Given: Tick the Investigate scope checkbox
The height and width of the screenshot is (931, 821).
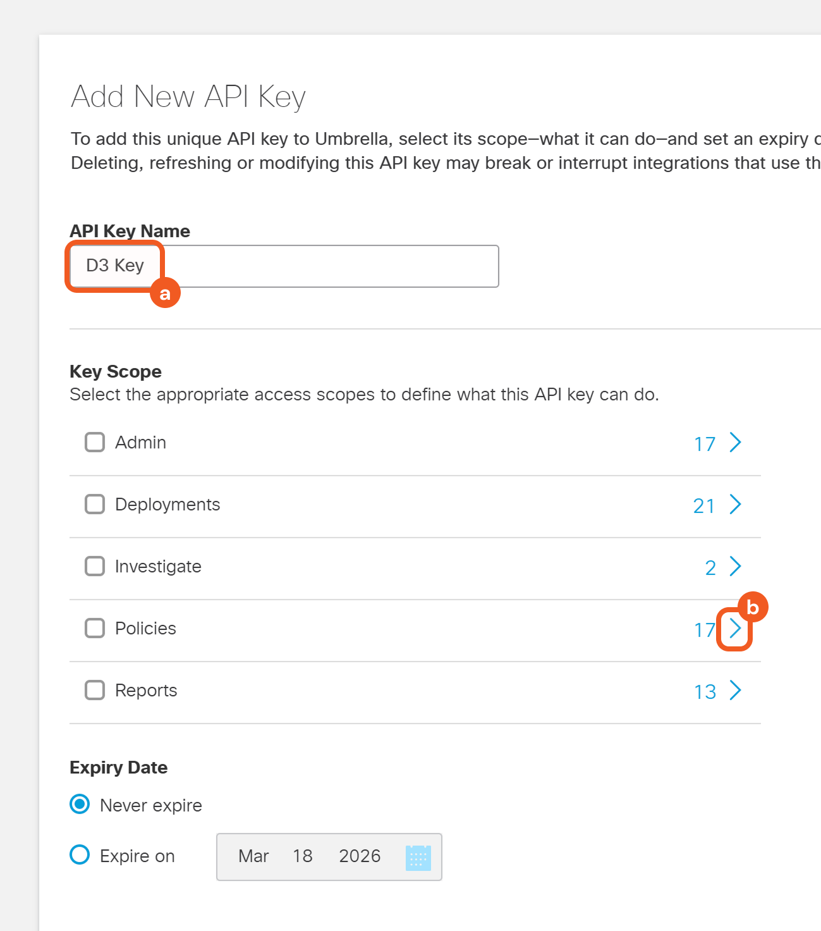Looking at the screenshot, I should 95,567.
